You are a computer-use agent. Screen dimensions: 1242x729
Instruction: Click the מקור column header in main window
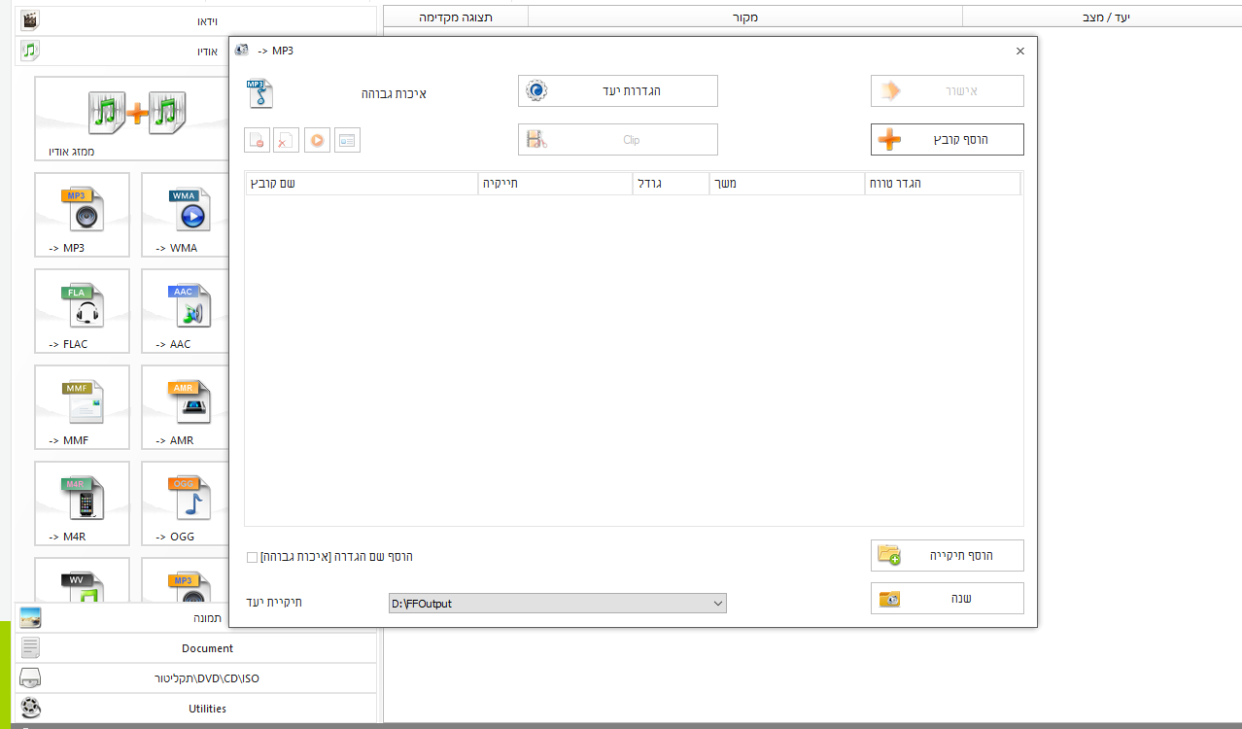click(745, 17)
